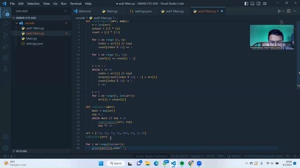Open the Go menu
The image size is (300, 168).
pos(55,4)
